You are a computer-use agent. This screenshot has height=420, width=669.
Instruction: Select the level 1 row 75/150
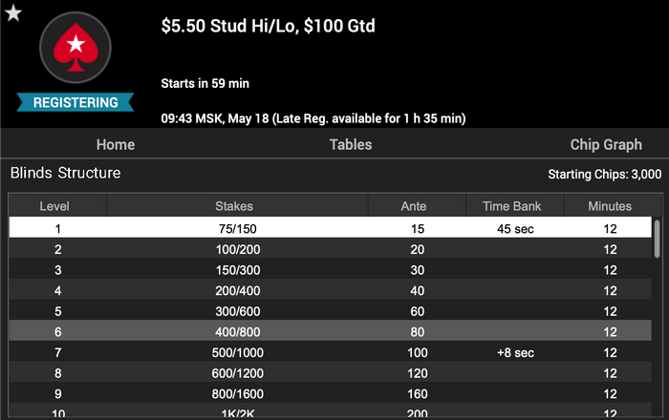(x=331, y=227)
